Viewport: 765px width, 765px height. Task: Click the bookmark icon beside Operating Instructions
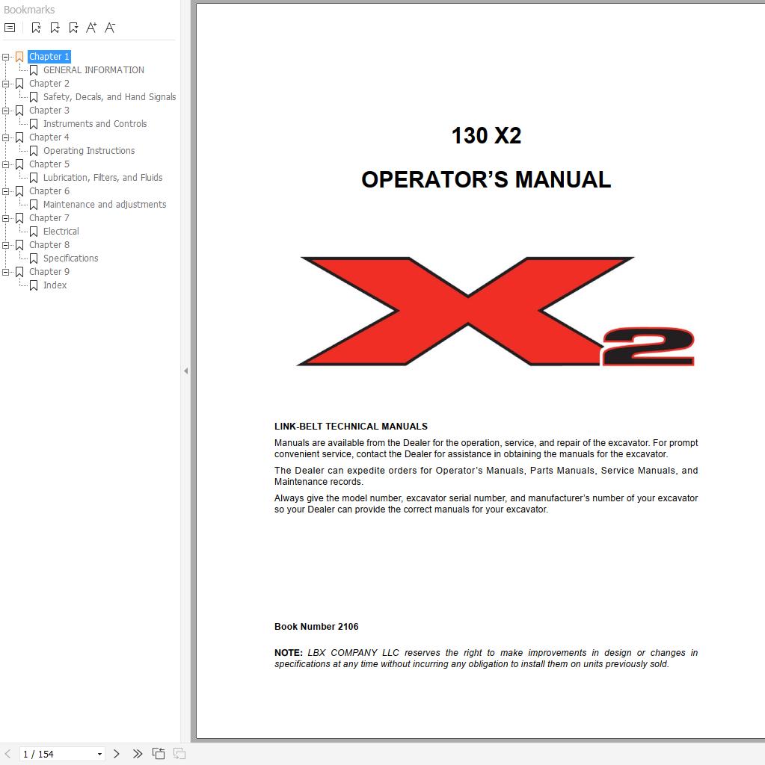(x=34, y=151)
